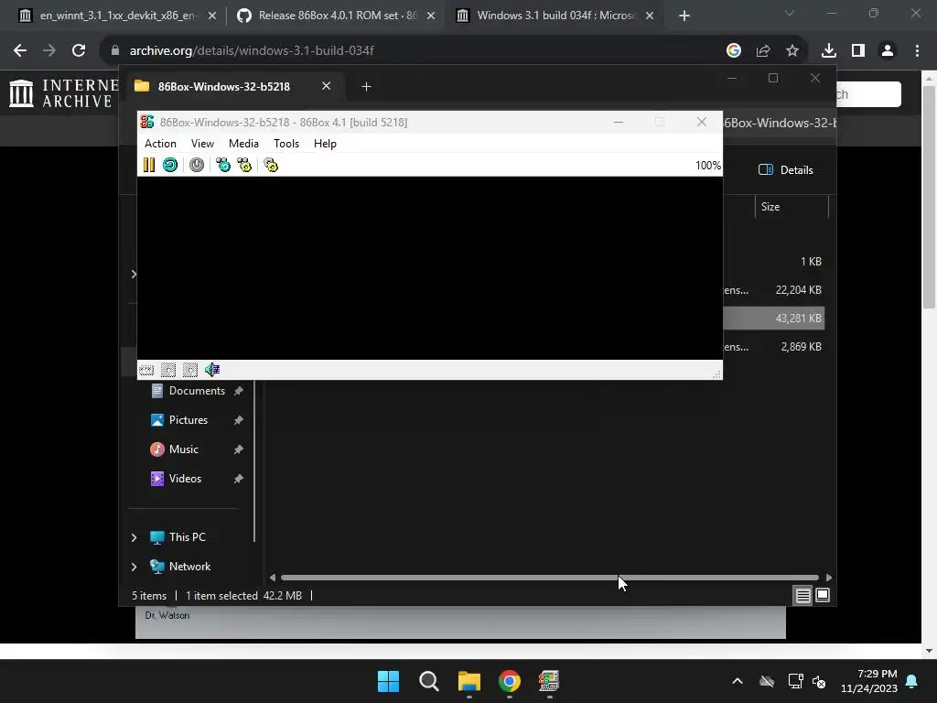Reload the archive.org page

[x=79, y=51]
